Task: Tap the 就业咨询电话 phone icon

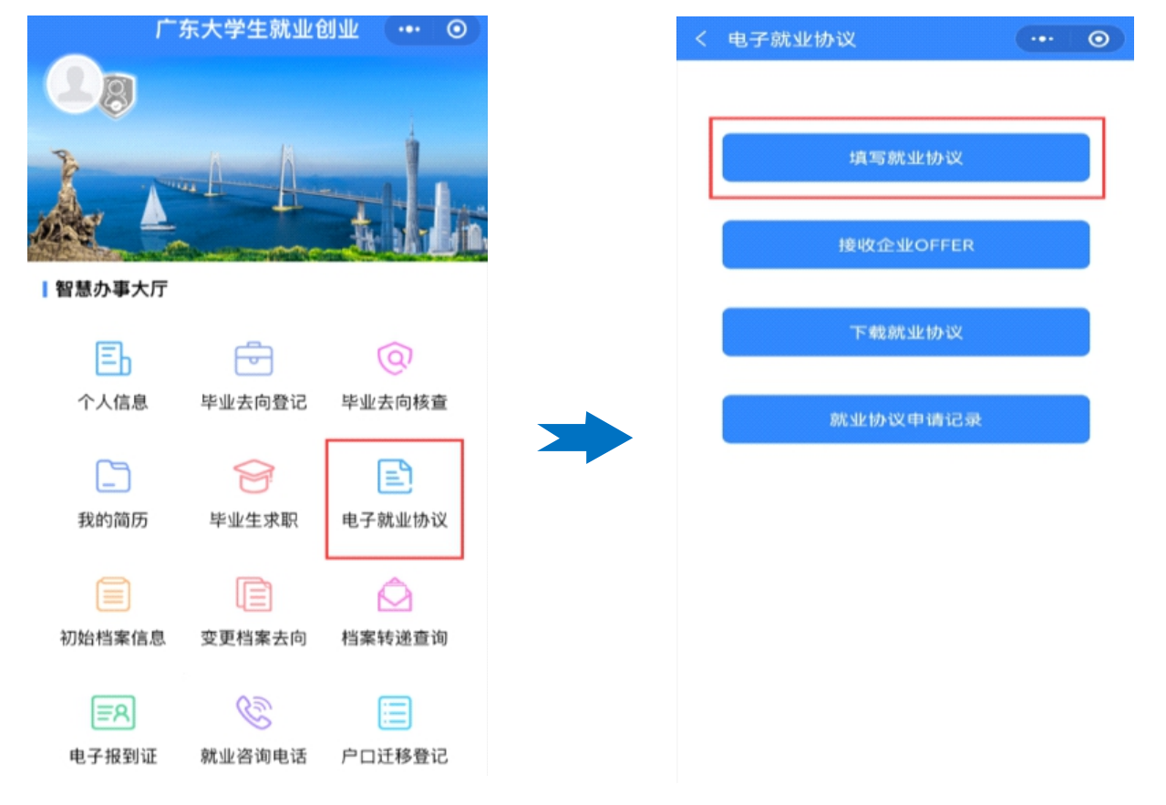Action: [x=253, y=713]
